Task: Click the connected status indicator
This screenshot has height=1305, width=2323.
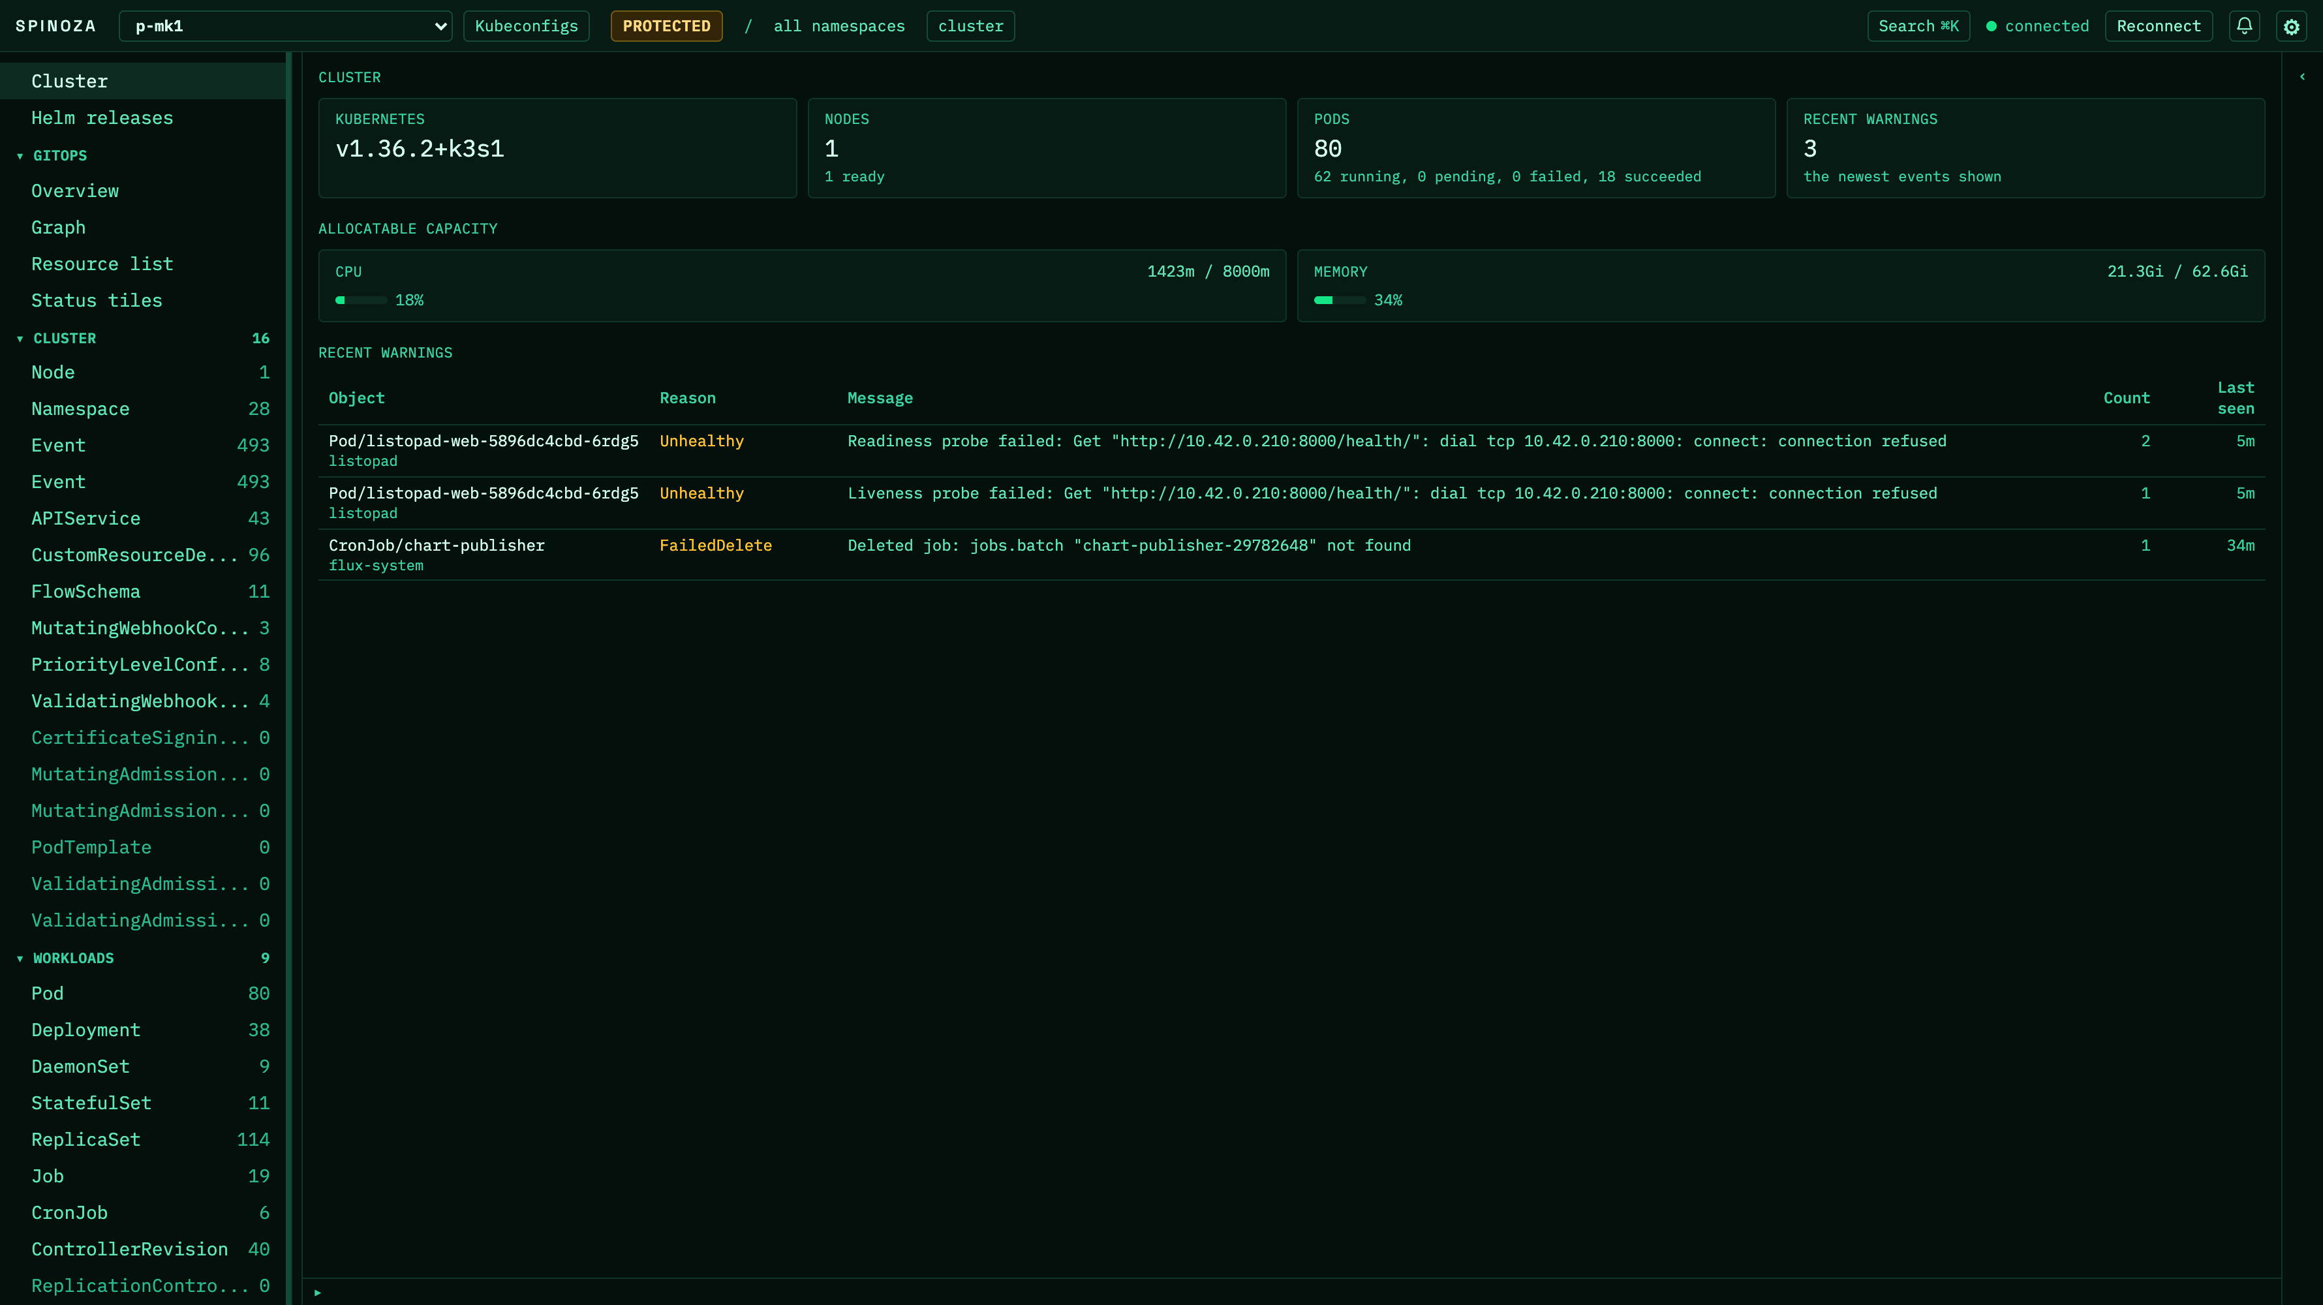Action: (2037, 26)
